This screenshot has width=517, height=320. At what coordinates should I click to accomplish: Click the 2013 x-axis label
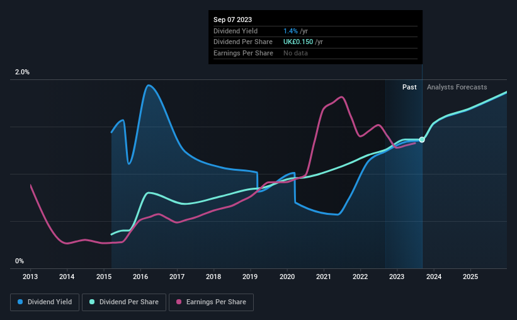tap(30, 277)
